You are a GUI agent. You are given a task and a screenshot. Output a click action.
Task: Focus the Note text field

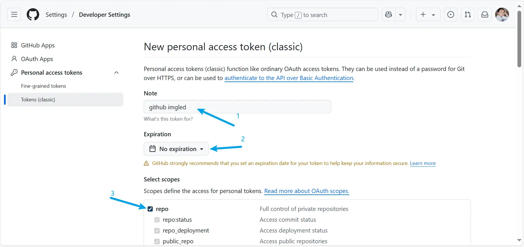[237, 107]
